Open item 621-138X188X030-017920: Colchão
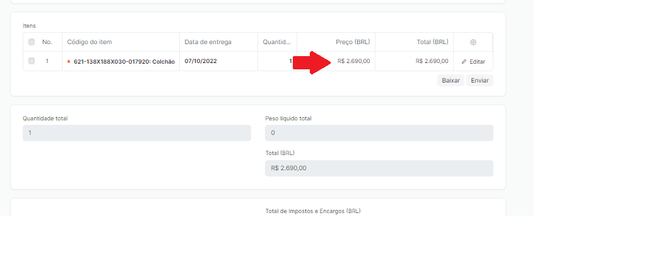This screenshot has width=672, height=278. click(124, 62)
